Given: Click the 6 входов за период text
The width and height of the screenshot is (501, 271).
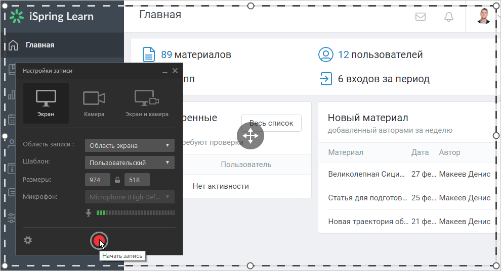Looking at the screenshot, I should click(384, 79).
